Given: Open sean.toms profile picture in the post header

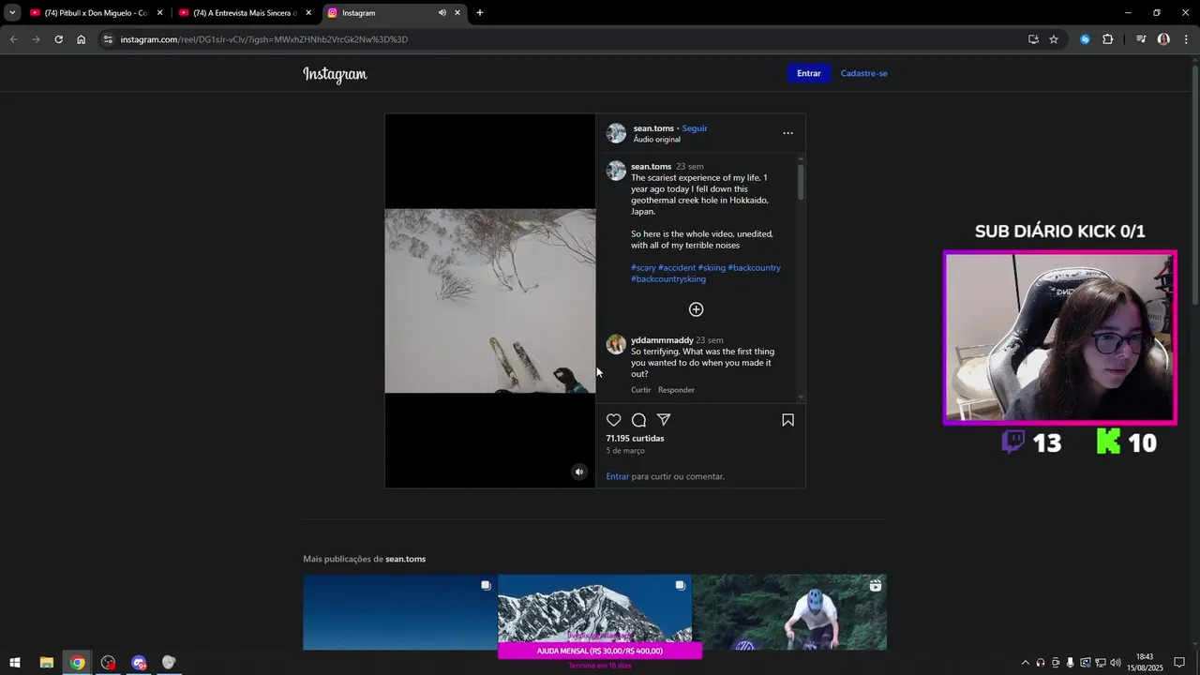Looking at the screenshot, I should 616,133.
